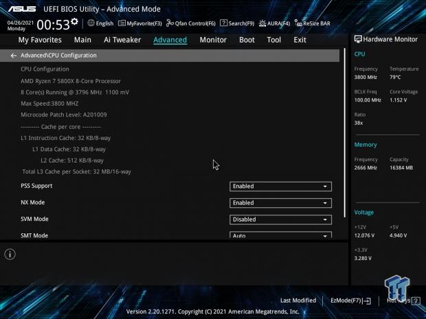Click +3.3V reading 3.280 V
Image resolution: width=426 pixels, height=319 pixels.
click(x=363, y=258)
